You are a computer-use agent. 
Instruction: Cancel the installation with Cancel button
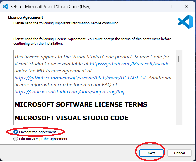click(179, 153)
